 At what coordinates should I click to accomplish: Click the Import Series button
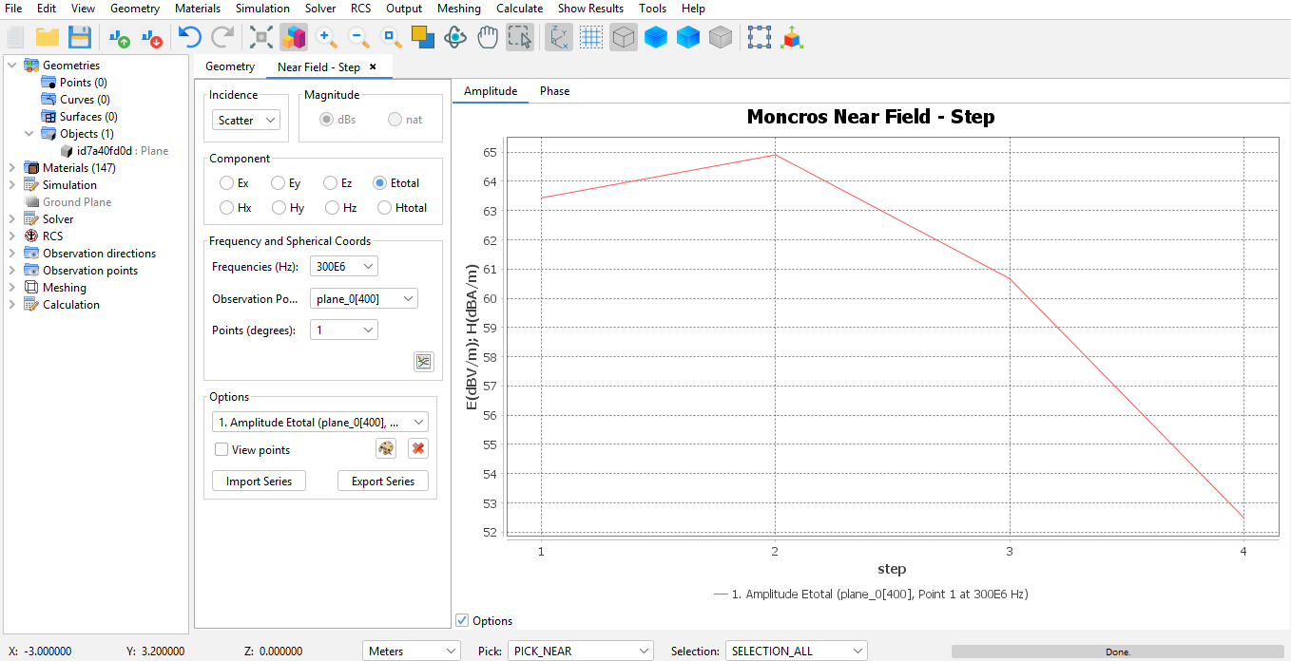click(x=259, y=482)
